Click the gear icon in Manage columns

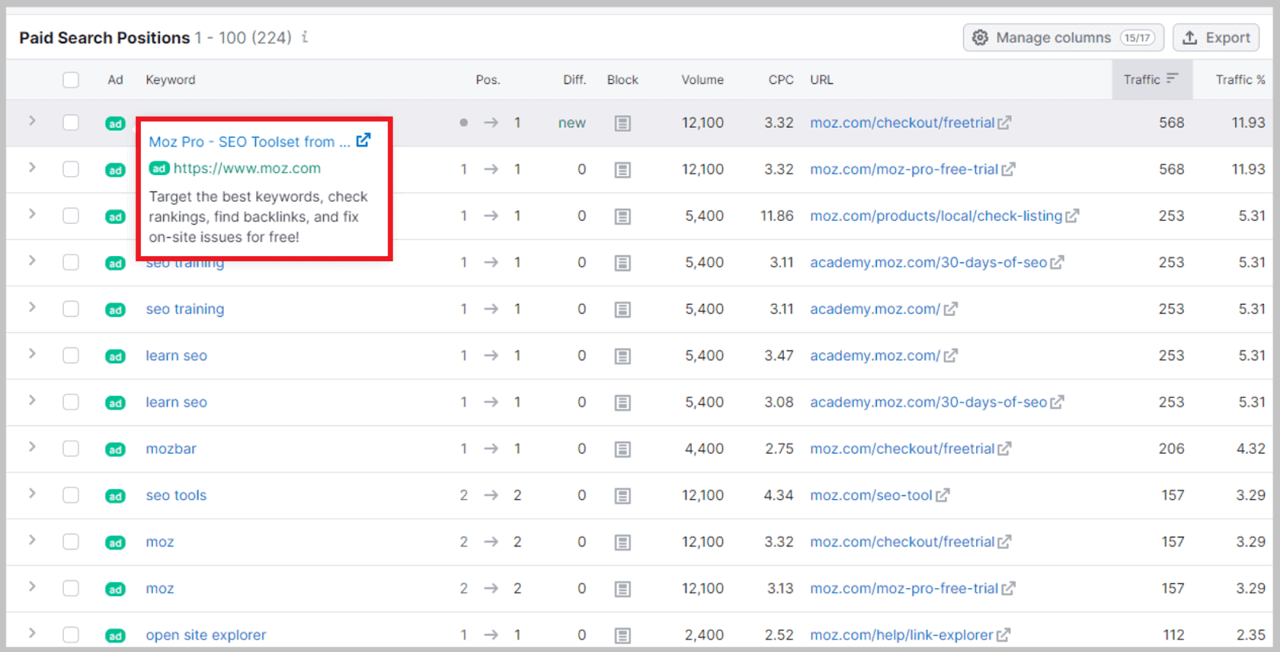pos(980,38)
